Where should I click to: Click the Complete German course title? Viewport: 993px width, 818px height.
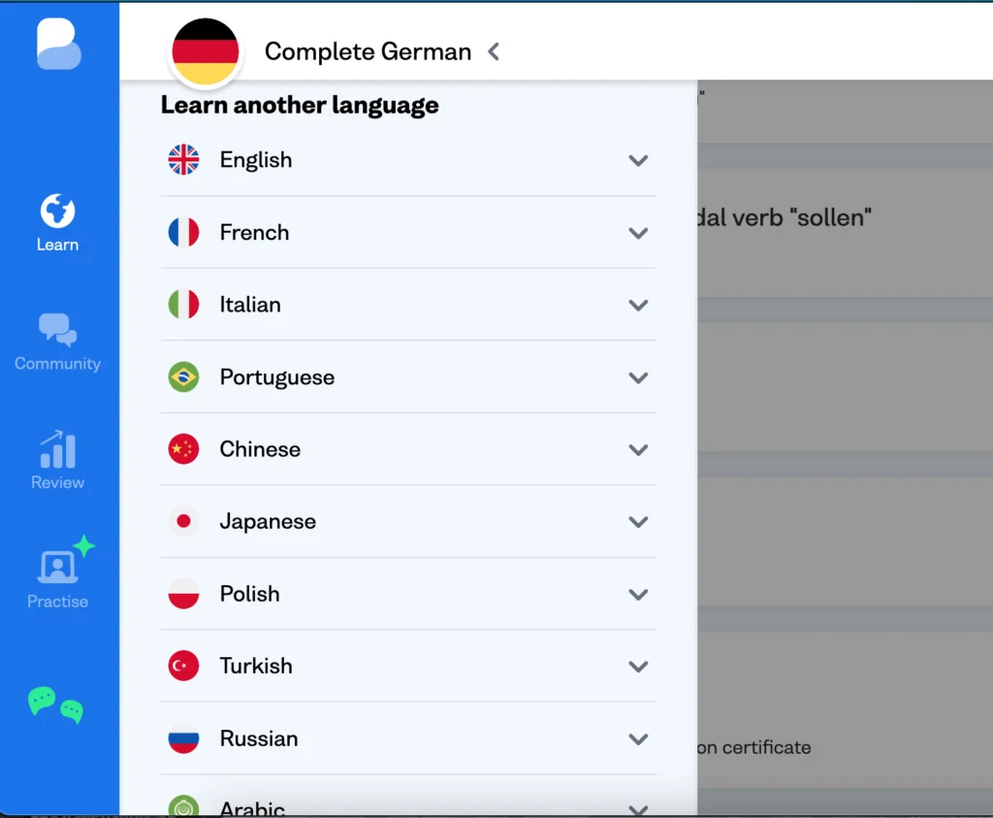(368, 51)
